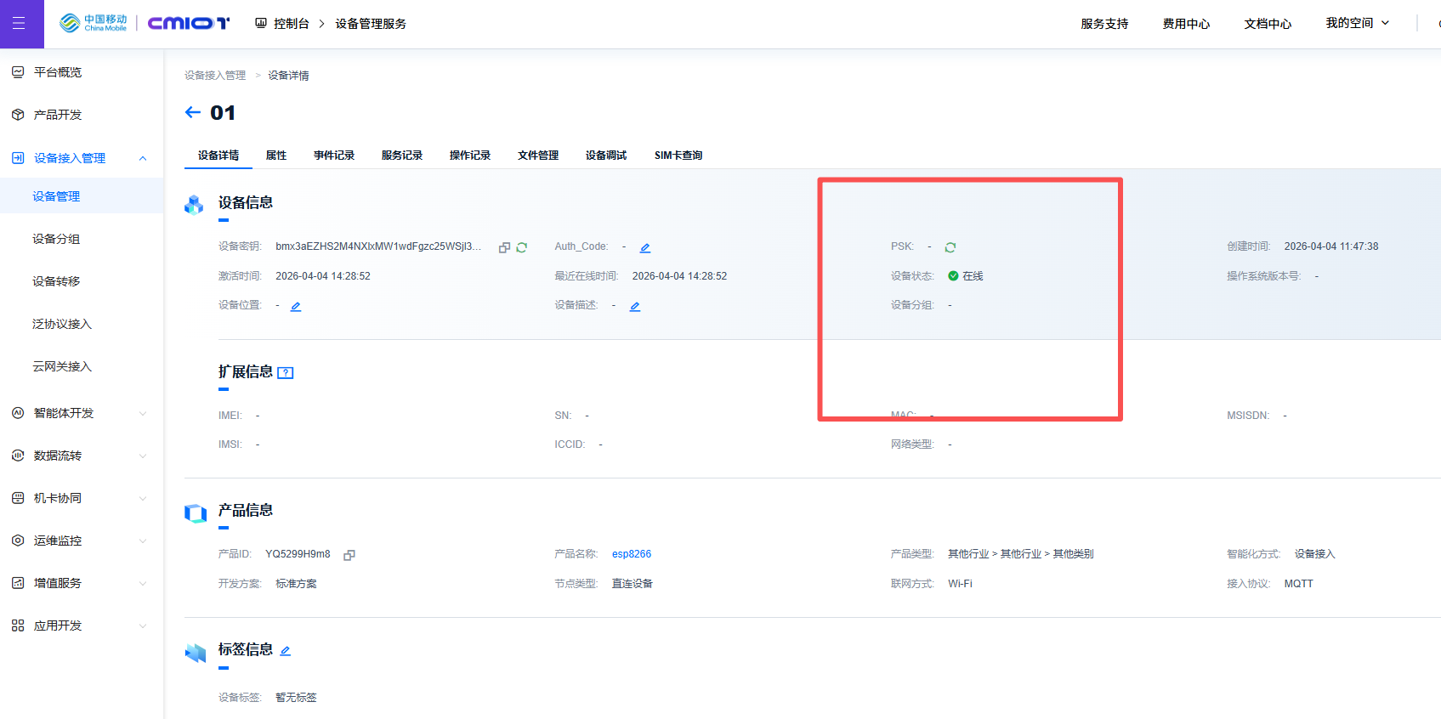The height and width of the screenshot is (719, 1441).
Task: Switch to the 服务记录 tab
Action: (402, 156)
